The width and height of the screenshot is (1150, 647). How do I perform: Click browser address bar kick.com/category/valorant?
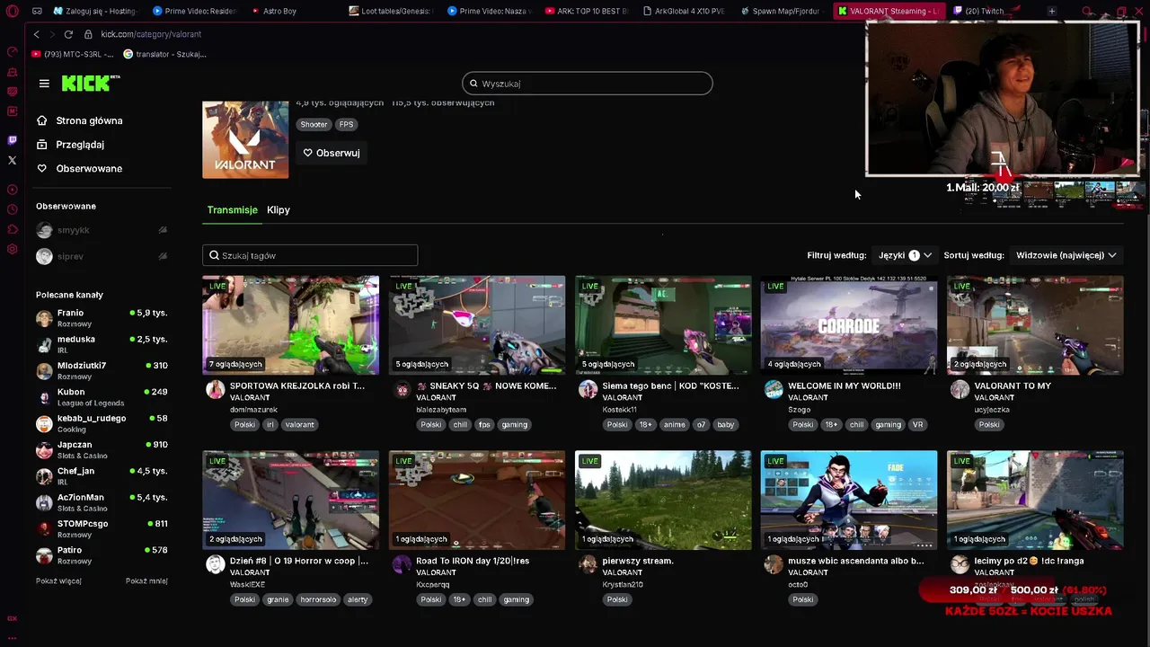coord(151,34)
